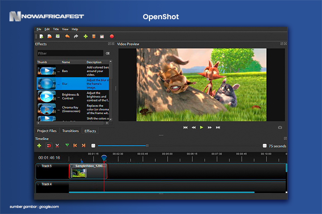This screenshot has width=322, height=214.
Task: Toggle the timeline snapping magnet
Action: coord(49,146)
